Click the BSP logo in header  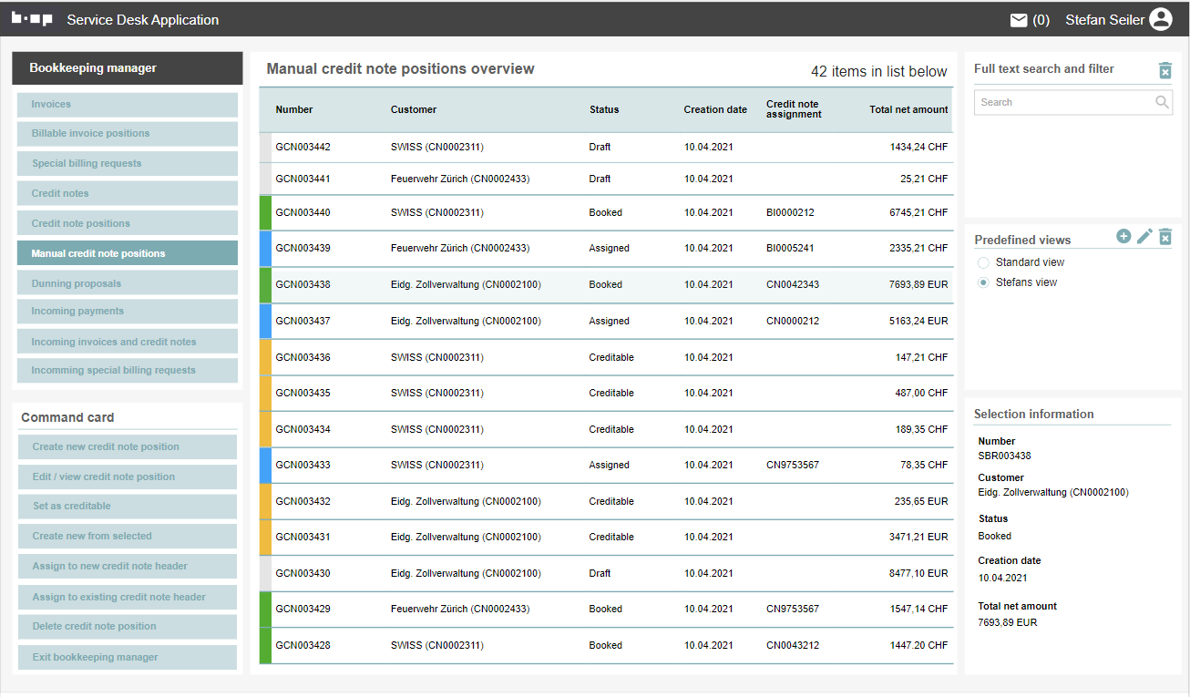(32, 19)
